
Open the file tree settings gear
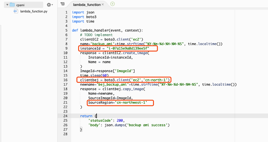(x=49, y=5)
